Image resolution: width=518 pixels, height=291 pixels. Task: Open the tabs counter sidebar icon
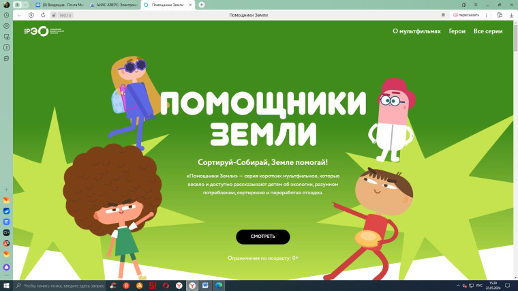coord(6,48)
